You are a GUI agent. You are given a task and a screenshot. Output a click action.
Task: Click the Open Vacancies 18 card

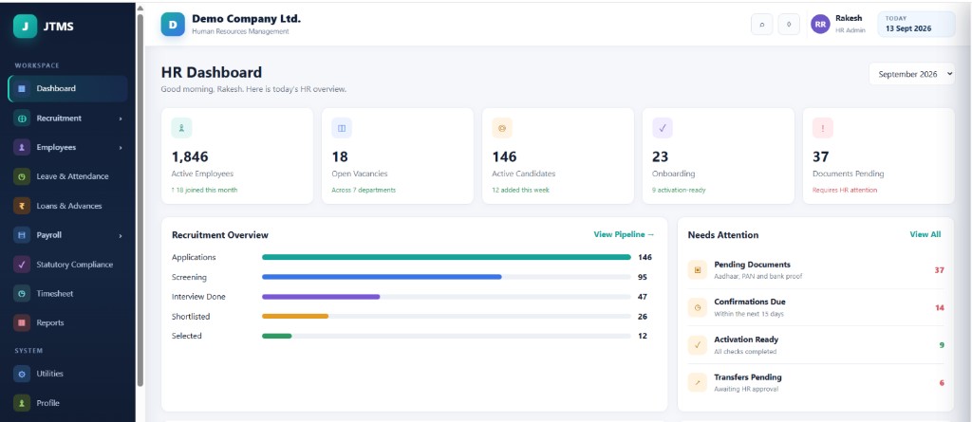[398, 156]
